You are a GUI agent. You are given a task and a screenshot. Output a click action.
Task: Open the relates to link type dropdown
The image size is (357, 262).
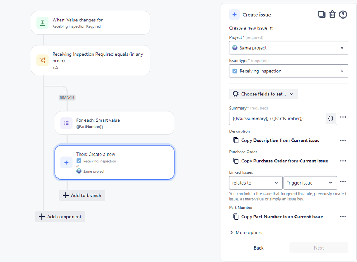click(256, 183)
